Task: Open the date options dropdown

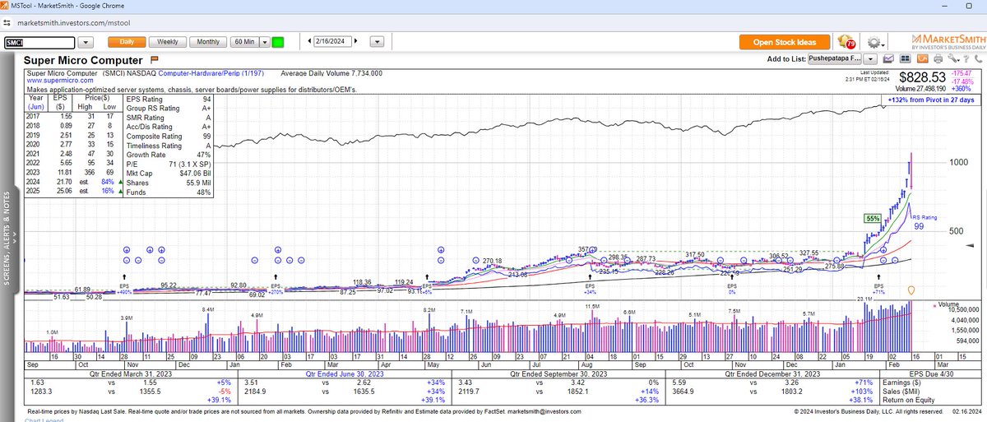Action: (x=377, y=41)
